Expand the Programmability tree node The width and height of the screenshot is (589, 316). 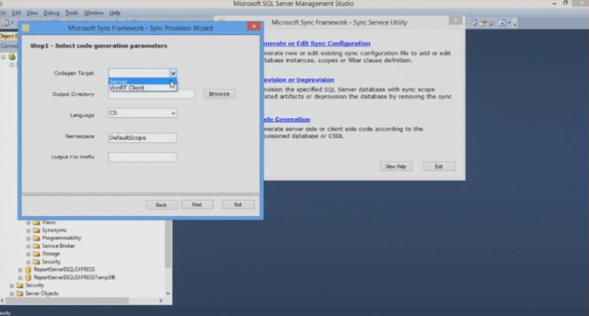(x=29, y=238)
